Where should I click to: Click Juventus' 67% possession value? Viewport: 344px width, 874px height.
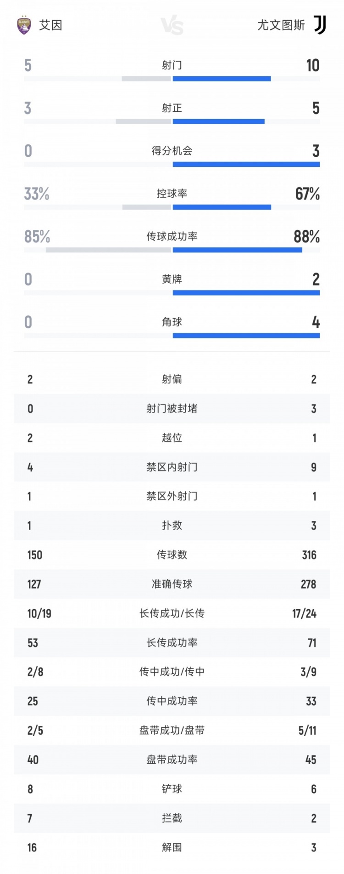(x=307, y=194)
